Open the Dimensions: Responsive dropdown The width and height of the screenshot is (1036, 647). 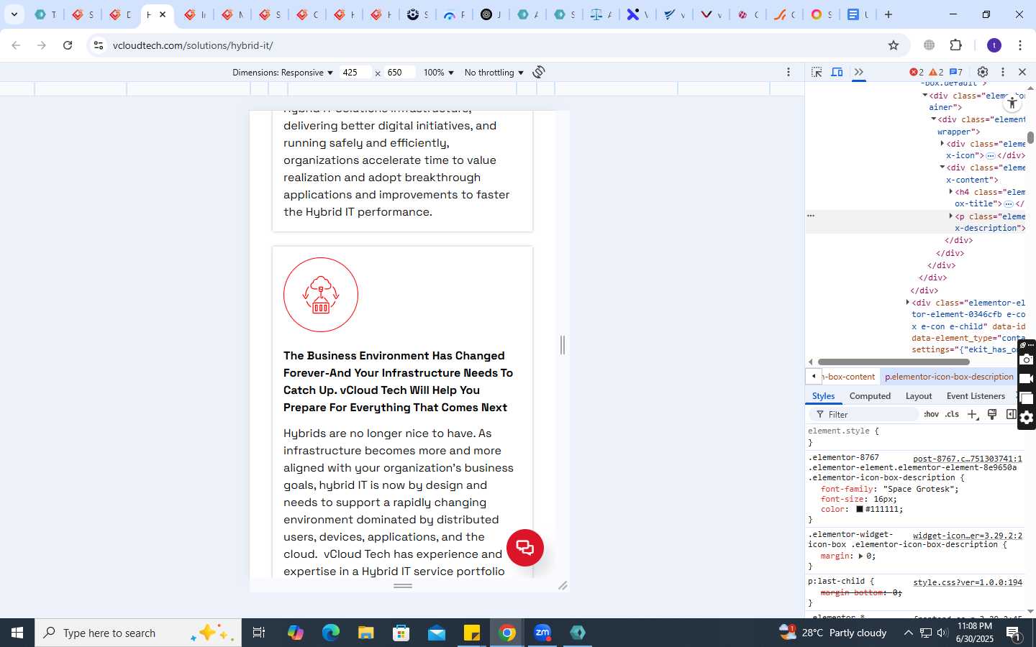click(283, 73)
